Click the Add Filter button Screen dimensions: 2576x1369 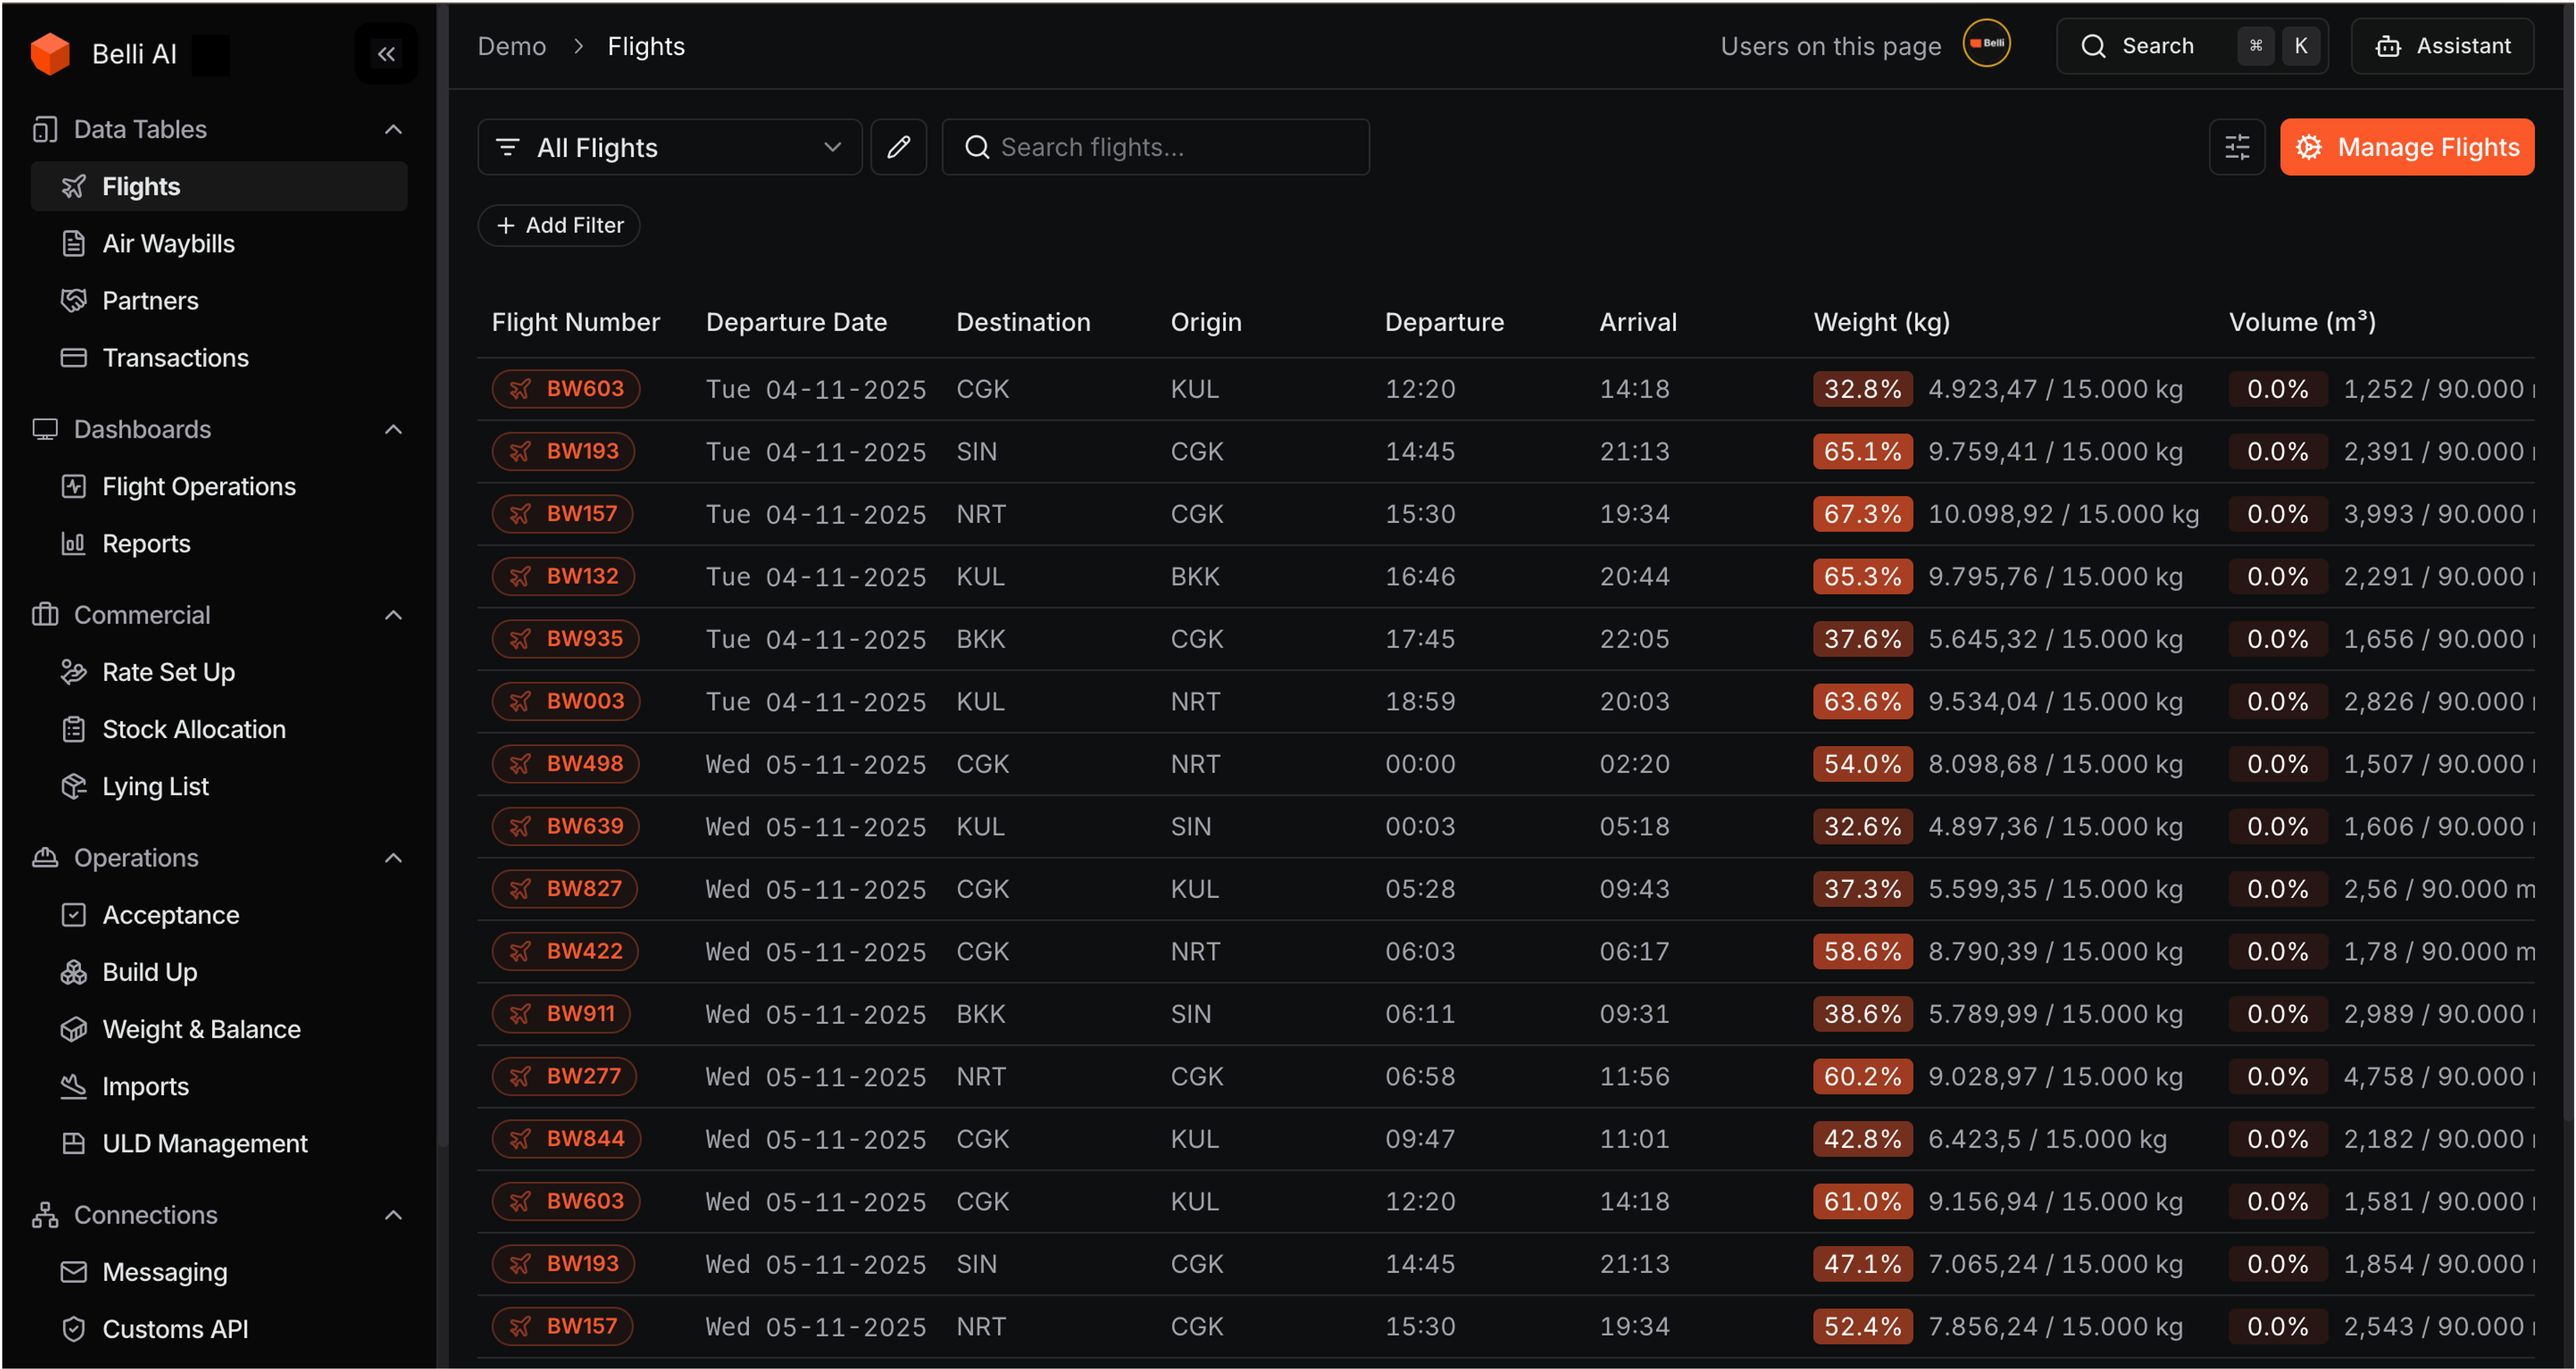pyautogui.click(x=559, y=225)
